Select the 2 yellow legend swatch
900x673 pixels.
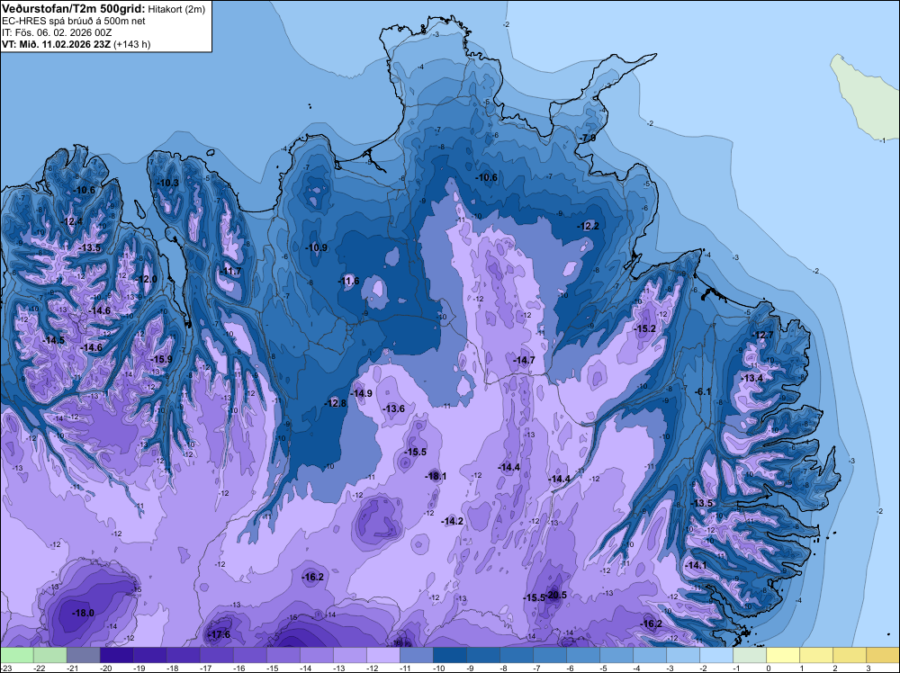(x=849, y=655)
